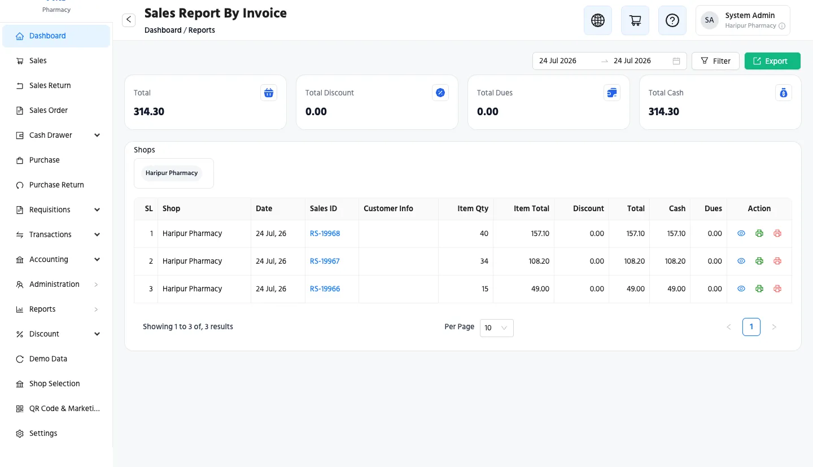The width and height of the screenshot is (813, 467).
Task: Expand the Transactions menu chevron
Action: pyautogui.click(x=97, y=235)
